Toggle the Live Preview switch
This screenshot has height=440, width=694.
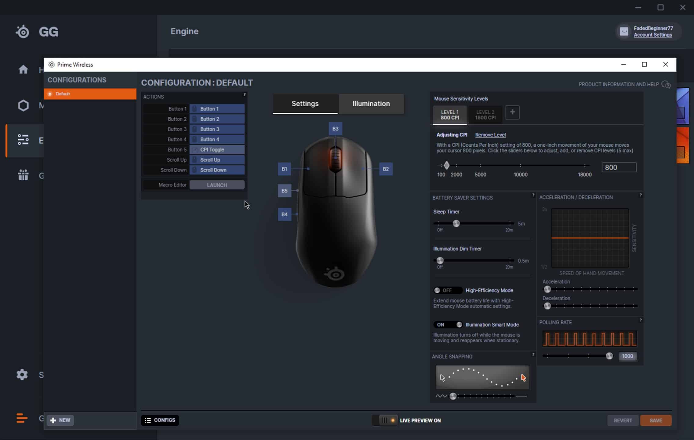[x=385, y=420]
